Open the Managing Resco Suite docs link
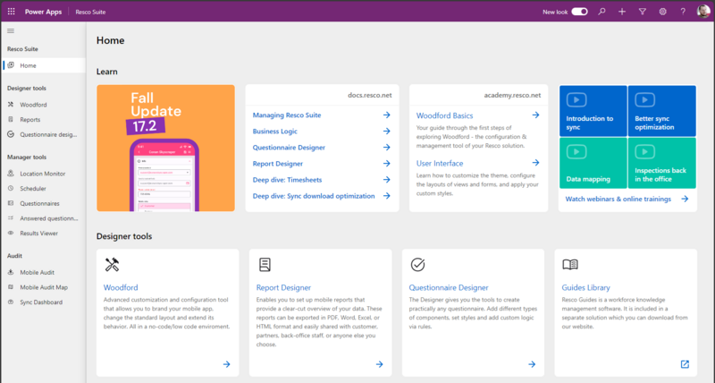 click(286, 115)
